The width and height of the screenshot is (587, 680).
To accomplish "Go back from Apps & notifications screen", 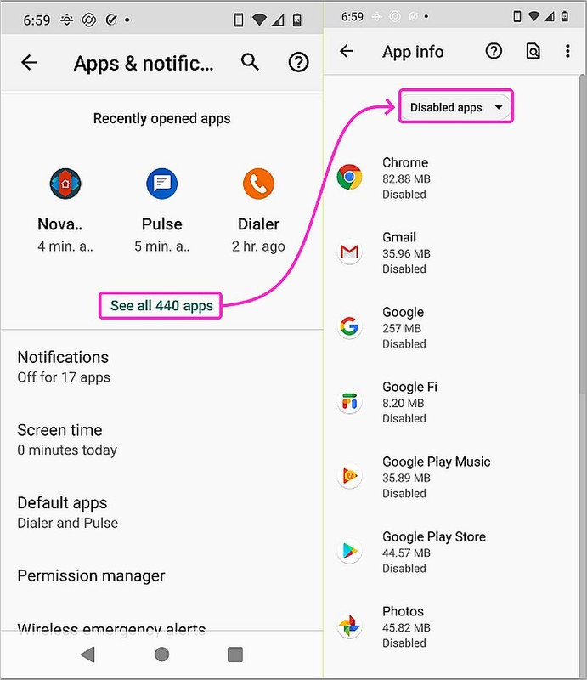I will pyautogui.click(x=29, y=63).
